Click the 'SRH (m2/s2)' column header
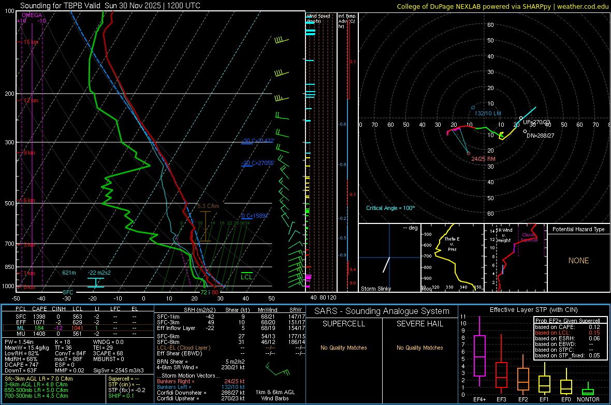 click(199, 310)
